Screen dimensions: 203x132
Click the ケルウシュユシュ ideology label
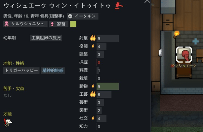[25, 24]
